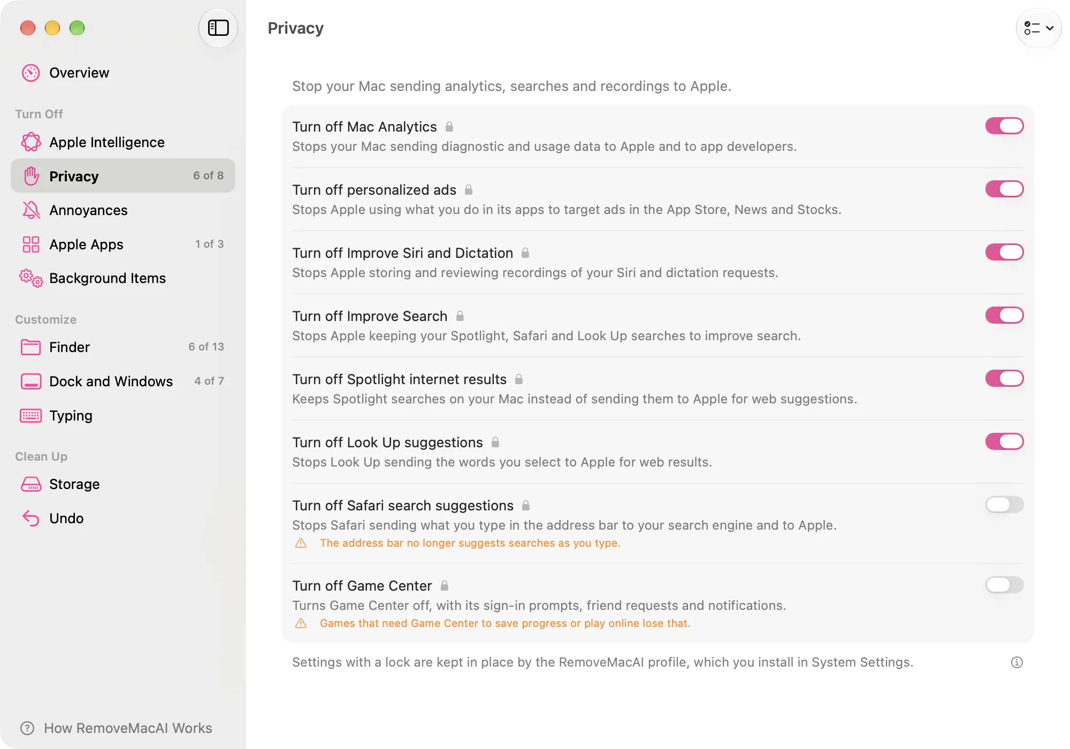Click the Finder folder icon

point(31,347)
